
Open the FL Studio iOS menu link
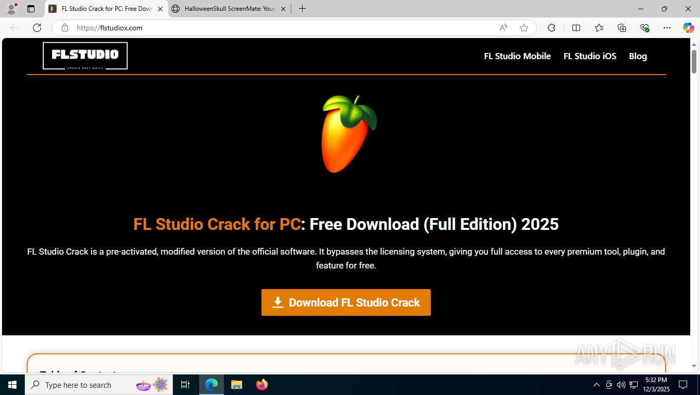click(x=590, y=56)
